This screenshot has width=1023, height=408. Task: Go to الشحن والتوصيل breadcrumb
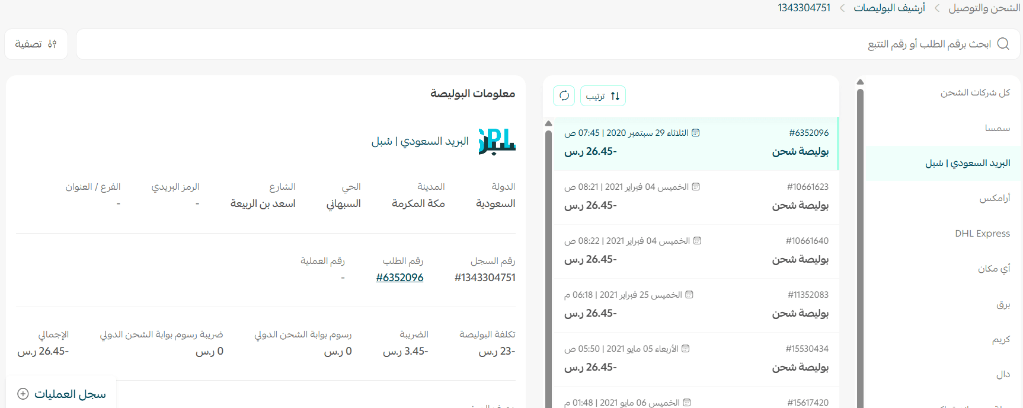pos(984,8)
